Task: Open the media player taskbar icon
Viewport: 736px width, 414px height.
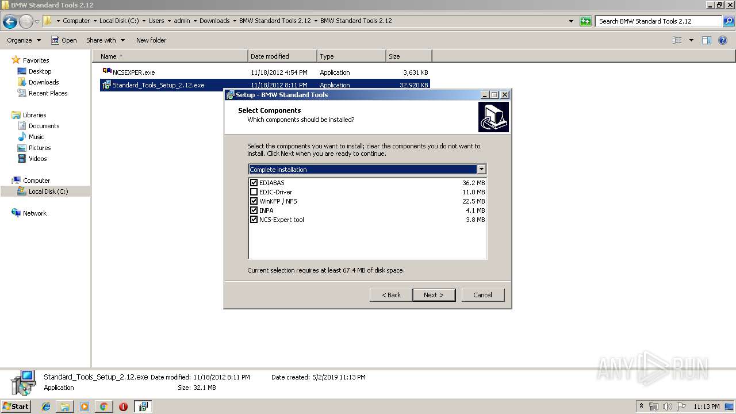Action: (85, 407)
